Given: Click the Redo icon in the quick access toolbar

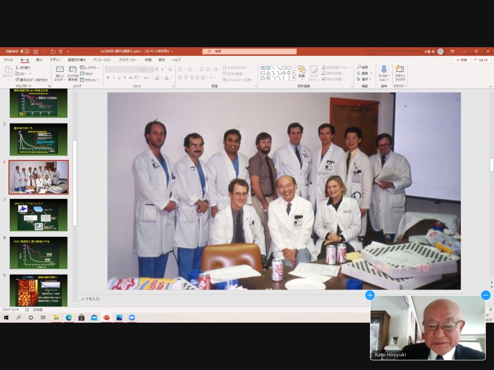Looking at the screenshot, I should point(53,51).
